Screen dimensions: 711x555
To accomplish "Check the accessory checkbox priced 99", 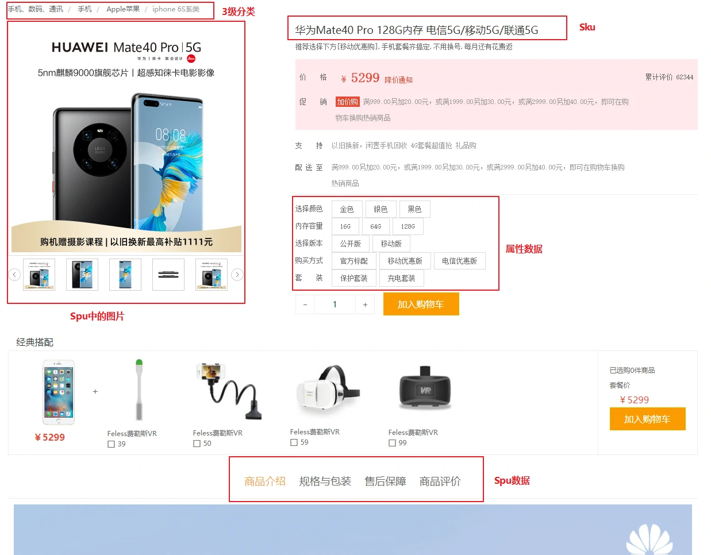I will click(x=392, y=443).
